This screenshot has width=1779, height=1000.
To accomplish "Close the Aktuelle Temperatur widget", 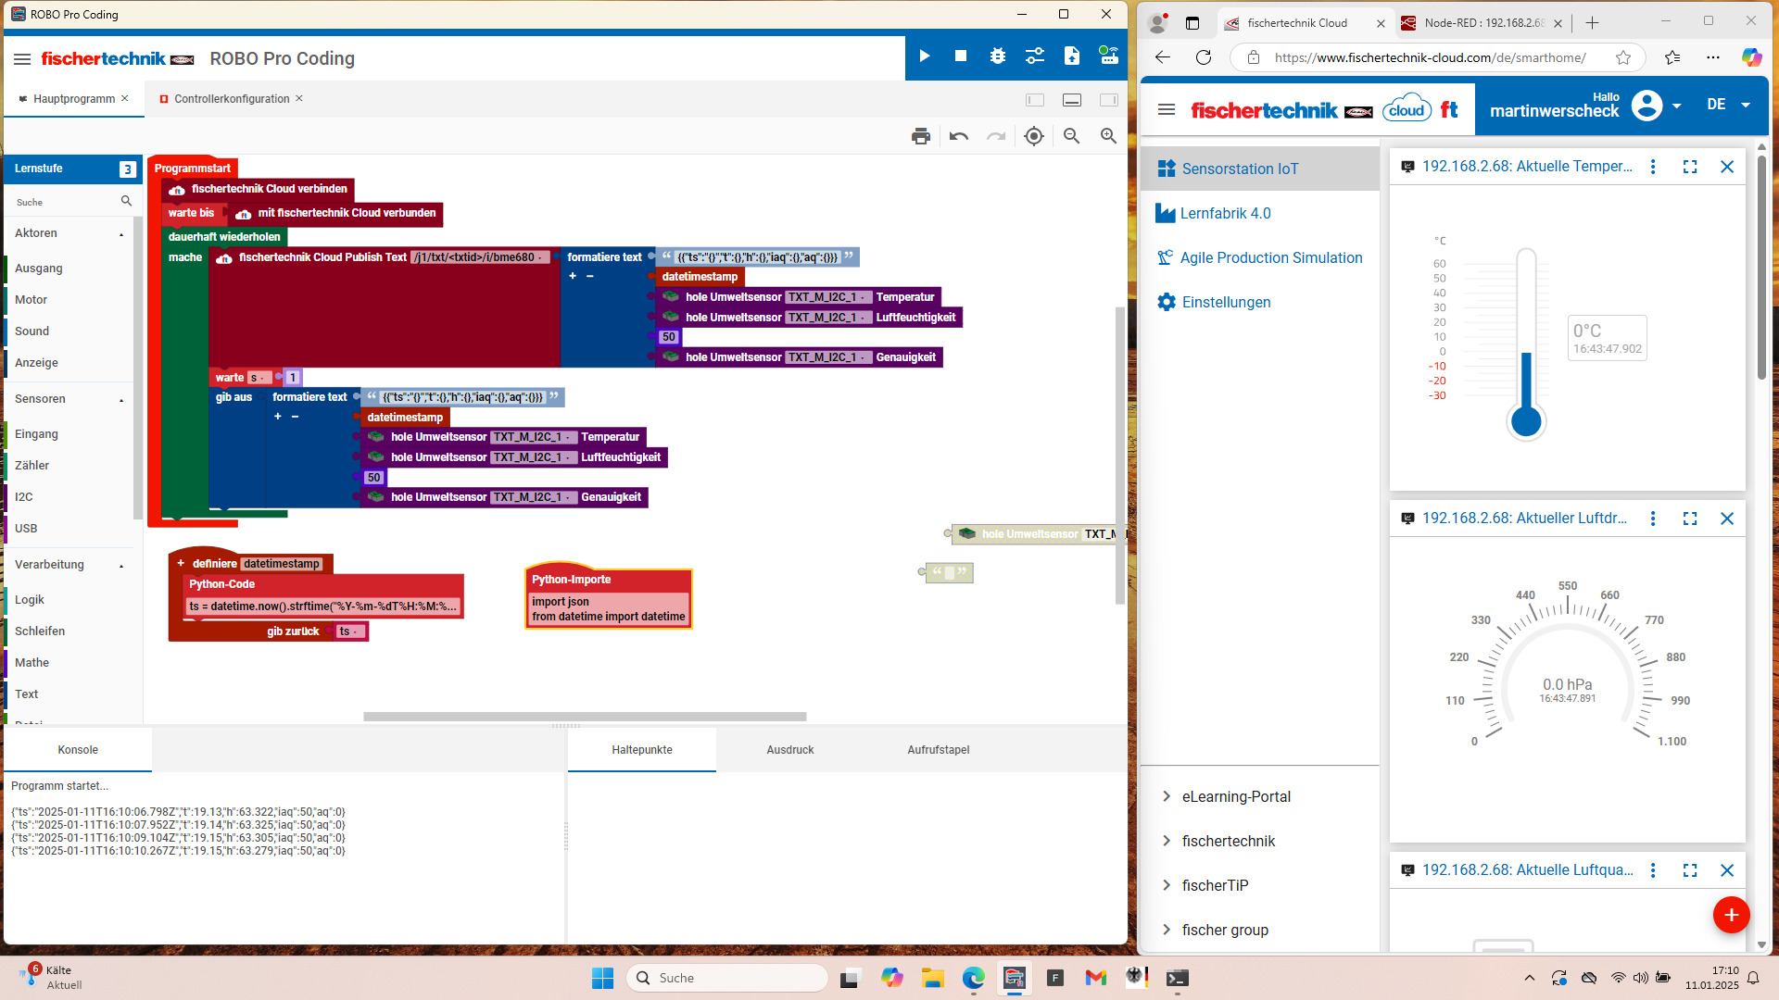I will click(1727, 167).
